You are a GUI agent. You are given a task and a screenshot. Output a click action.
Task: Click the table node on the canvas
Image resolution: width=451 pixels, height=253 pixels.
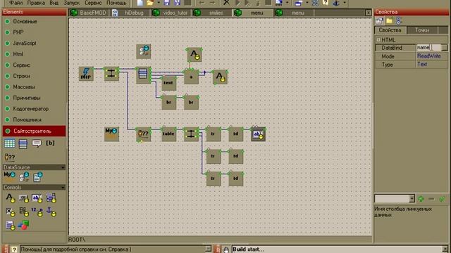pyautogui.click(x=168, y=134)
